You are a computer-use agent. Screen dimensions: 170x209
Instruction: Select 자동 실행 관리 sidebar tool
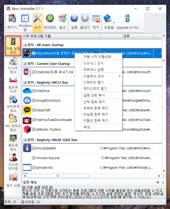tap(13, 46)
